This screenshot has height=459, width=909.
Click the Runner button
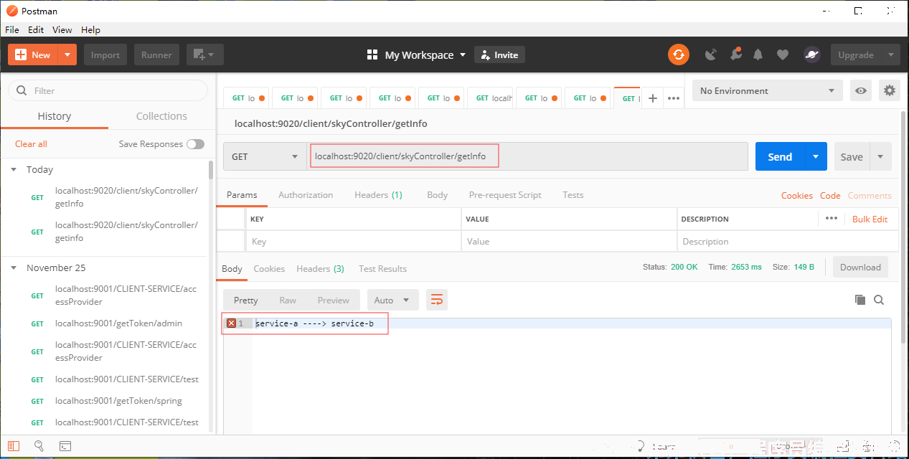(156, 55)
